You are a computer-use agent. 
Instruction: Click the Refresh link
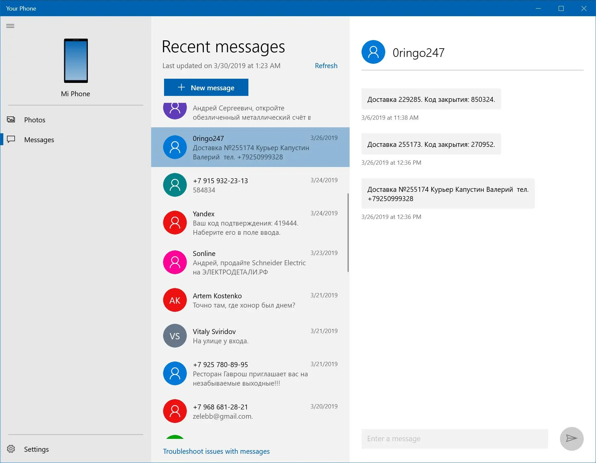tap(326, 65)
